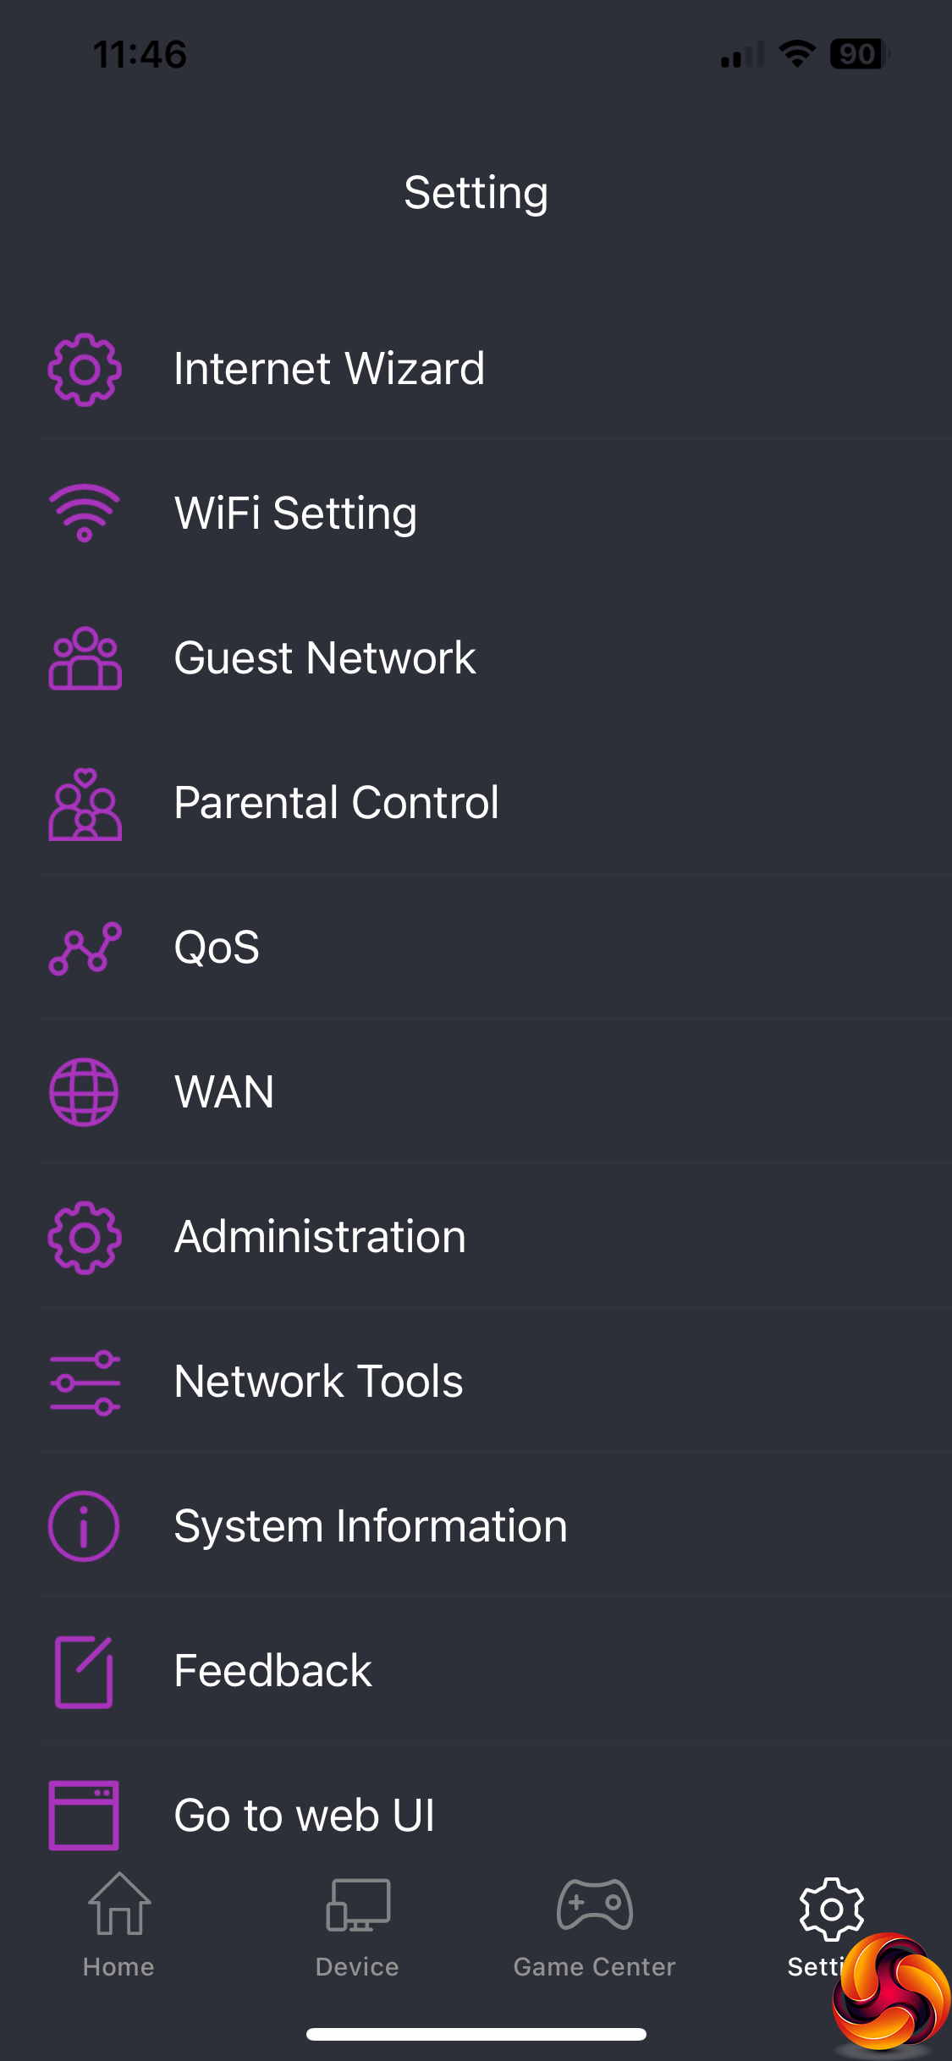Open the Guest Network menu entry
This screenshot has height=2061, width=952.
pos(325,658)
